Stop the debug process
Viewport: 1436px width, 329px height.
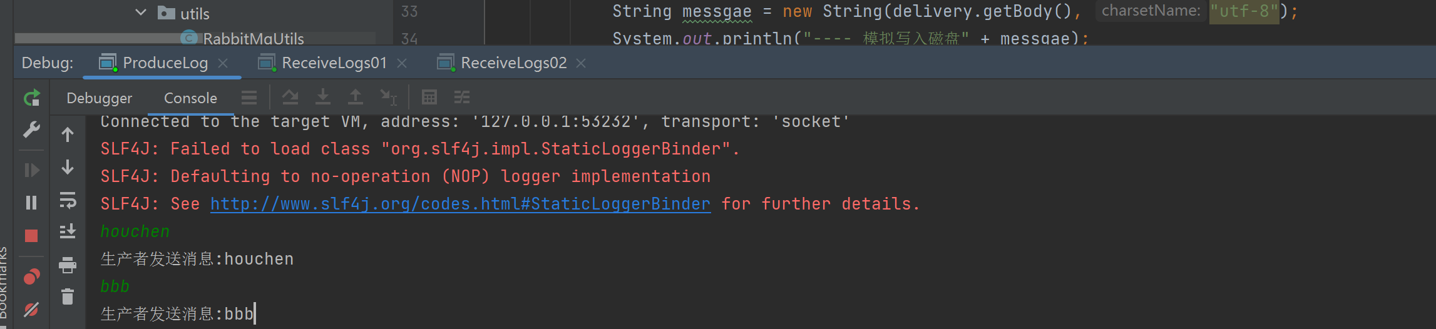pyautogui.click(x=31, y=236)
